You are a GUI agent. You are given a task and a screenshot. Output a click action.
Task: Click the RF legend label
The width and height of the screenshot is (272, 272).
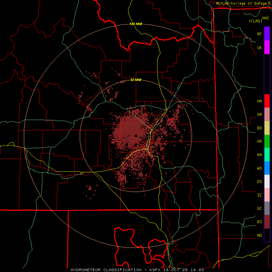click(259, 34)
